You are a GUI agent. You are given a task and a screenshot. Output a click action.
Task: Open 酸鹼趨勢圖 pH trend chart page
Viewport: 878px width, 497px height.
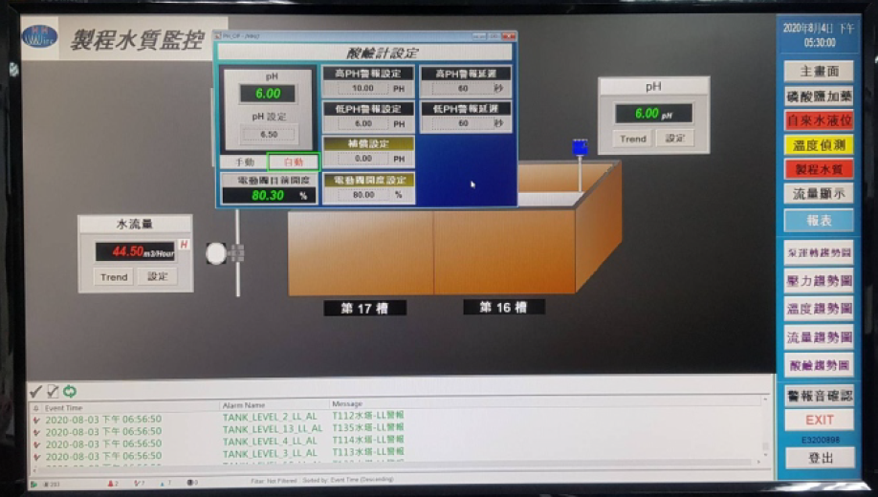pyautogui.click(x=819, y=364)
